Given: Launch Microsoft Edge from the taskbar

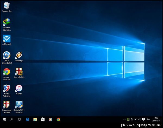Looking at the screenshot, I should [x=27, y=119].
